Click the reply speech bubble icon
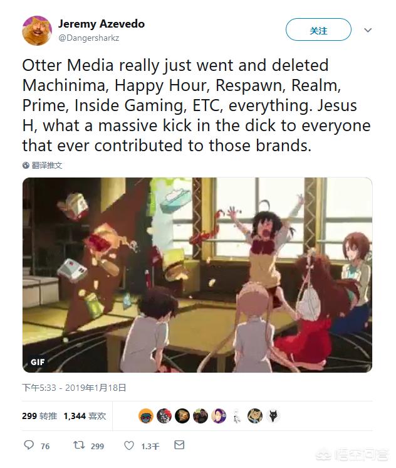The image size is (396, 468). [x=29, y=445]
